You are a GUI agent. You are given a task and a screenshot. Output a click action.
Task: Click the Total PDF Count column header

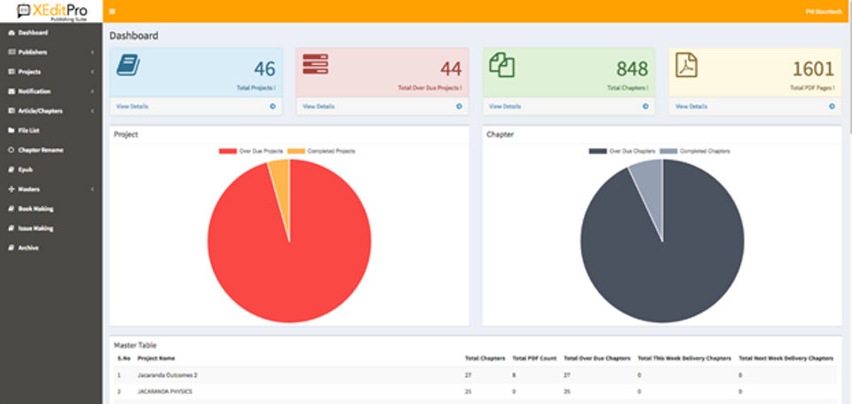(x=534, y=359)
